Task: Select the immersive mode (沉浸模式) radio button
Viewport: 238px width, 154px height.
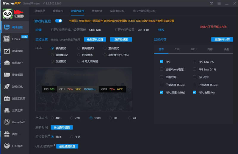Action: point(52,61)
